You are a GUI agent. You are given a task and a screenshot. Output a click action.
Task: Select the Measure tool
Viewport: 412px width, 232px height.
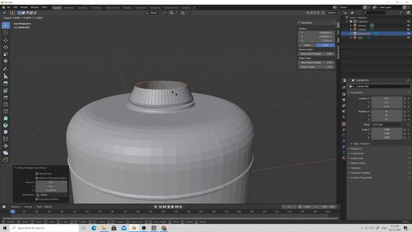(6, 76)
